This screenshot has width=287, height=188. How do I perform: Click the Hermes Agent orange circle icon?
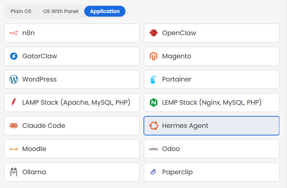(153, 126)
